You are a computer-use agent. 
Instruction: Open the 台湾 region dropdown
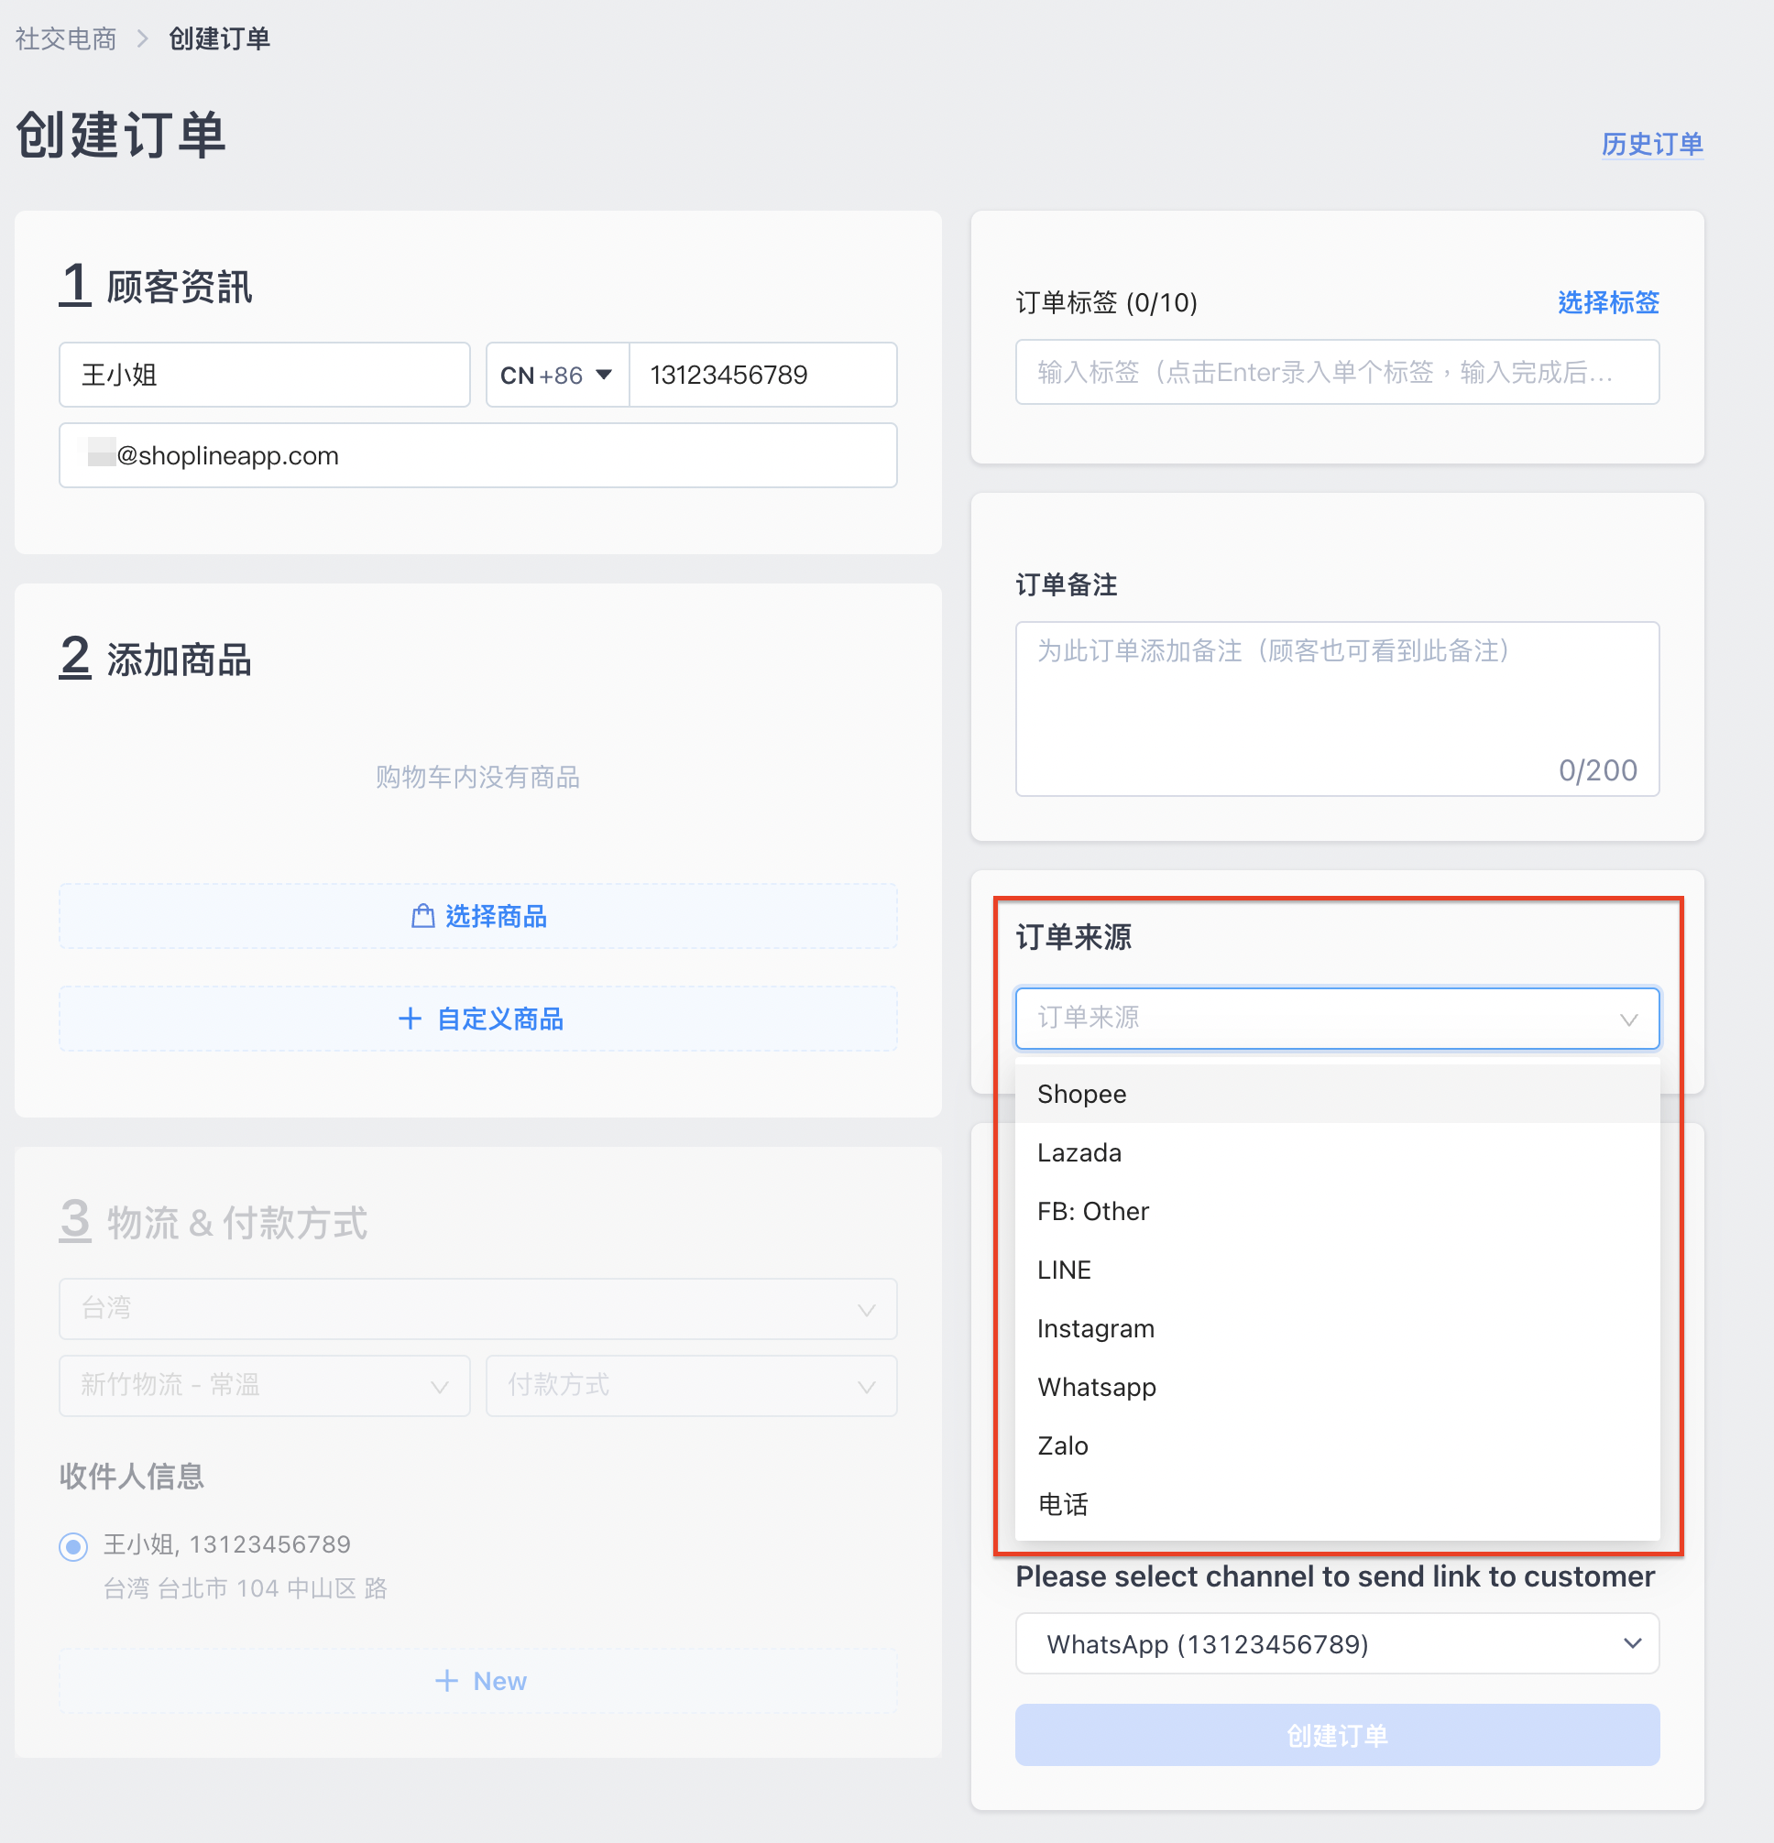click(x=477, y=1308)
